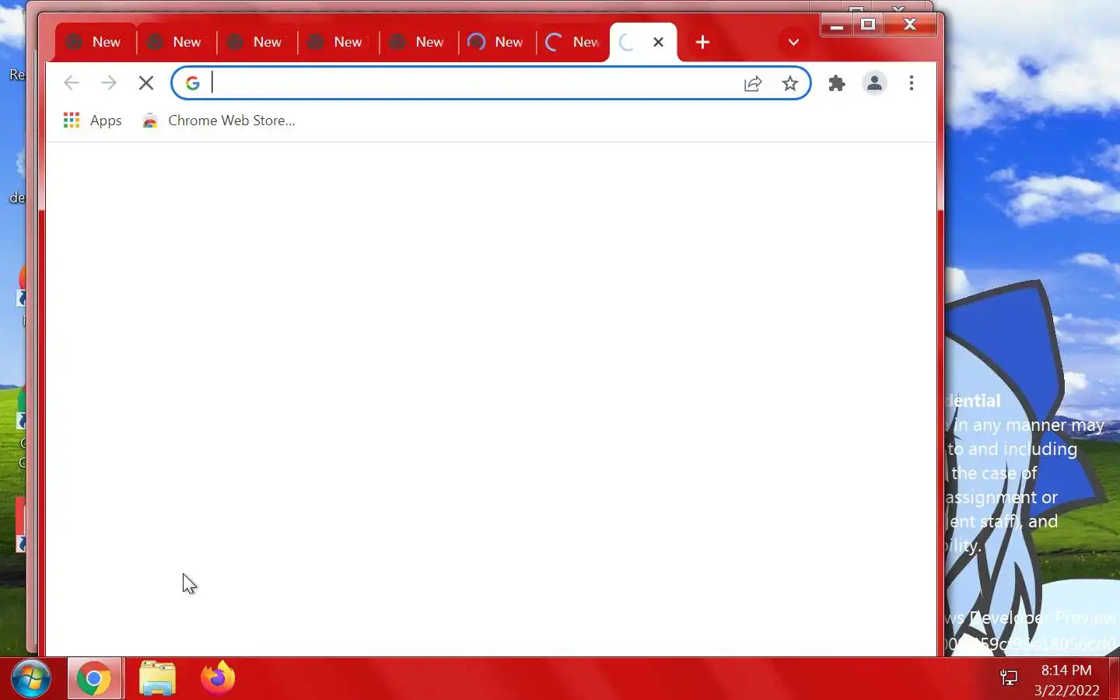
Task: Switch to the sixth New tab
Action: (498, 42)
